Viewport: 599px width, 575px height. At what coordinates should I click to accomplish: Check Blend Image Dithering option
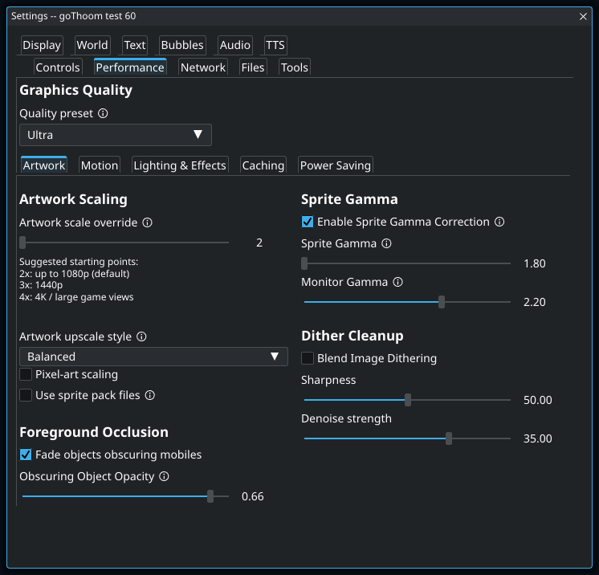pyautogui.click(x=308, y=358)
